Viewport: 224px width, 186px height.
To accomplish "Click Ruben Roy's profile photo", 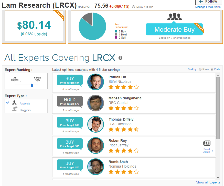I will 95,146.
